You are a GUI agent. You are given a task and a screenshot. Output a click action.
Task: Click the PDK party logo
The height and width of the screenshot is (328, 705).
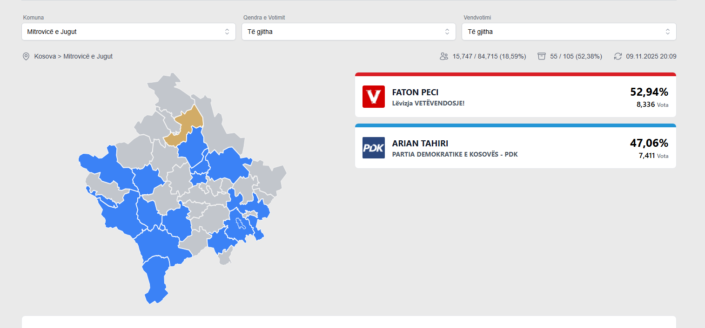(373, 148)
